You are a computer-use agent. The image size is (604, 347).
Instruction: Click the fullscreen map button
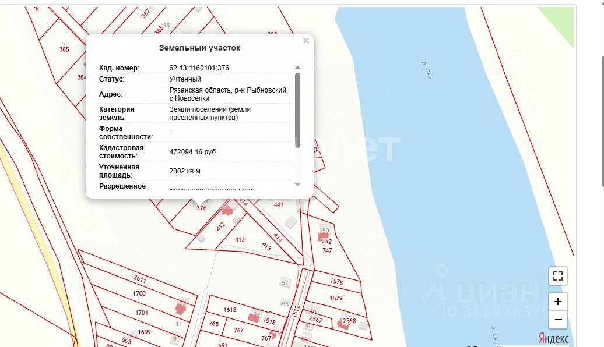pyautogui.click(x=558, y=276)
